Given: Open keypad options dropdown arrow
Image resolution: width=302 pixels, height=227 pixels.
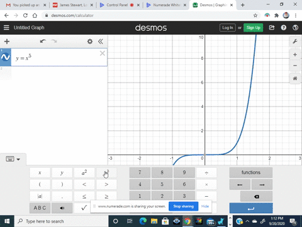Looking at the screenshot, I should coord(18,160).
